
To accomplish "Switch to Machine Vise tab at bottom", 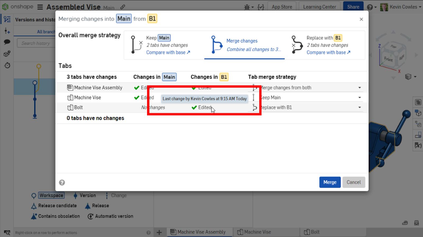I will [x=257, y=232].
